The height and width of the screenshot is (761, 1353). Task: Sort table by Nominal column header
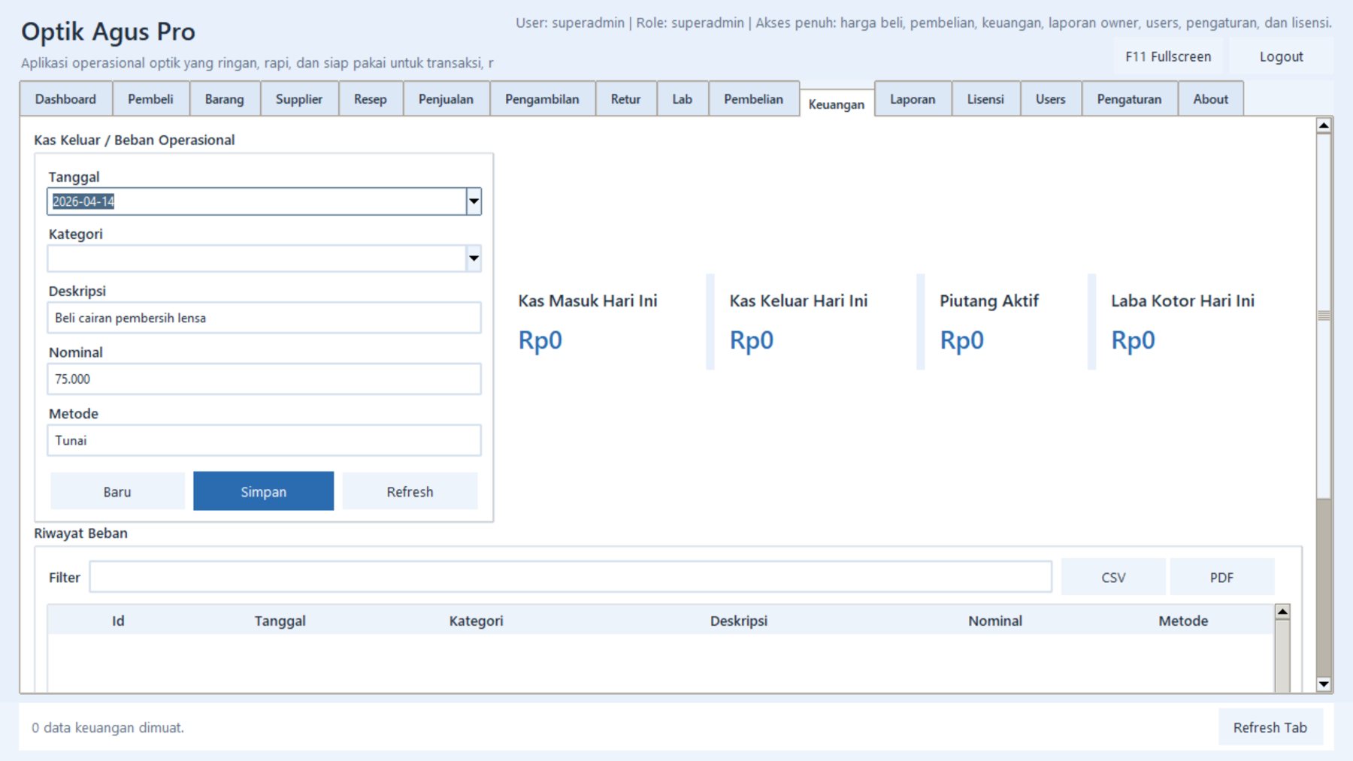tap(994, 621)
